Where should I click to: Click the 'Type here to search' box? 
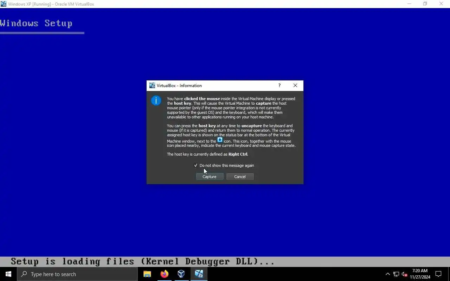[77, 274]
